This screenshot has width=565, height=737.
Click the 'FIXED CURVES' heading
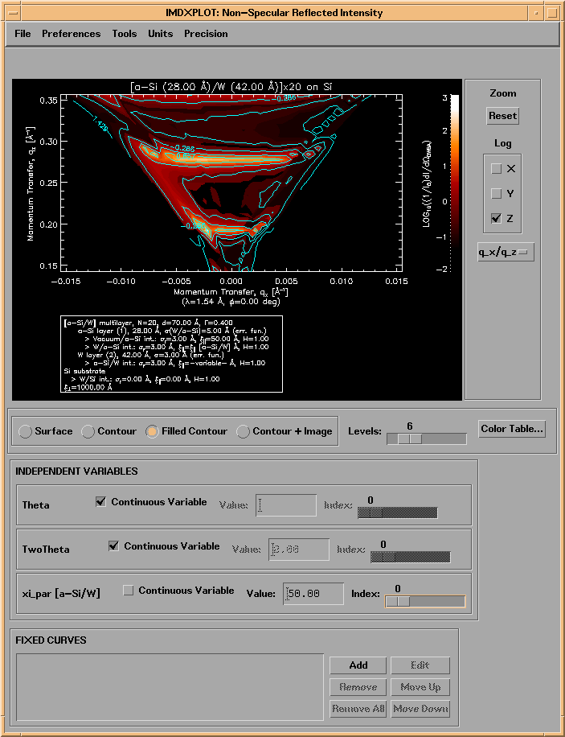51,640
